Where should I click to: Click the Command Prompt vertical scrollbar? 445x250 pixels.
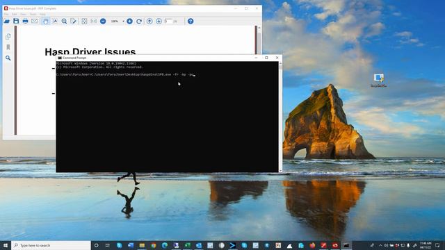(x=280, y=117)
